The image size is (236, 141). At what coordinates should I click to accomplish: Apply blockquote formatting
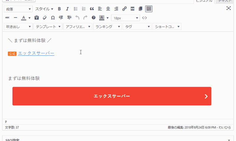(x=92, y=9)
